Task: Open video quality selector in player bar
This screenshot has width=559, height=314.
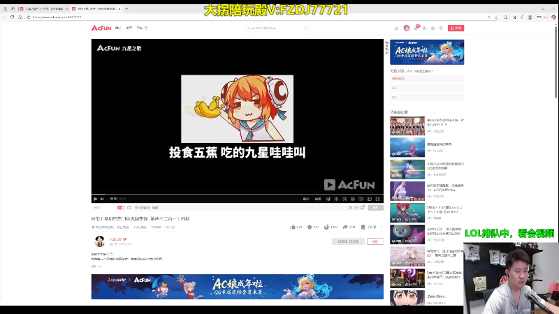Action: (x=306, y=199)
